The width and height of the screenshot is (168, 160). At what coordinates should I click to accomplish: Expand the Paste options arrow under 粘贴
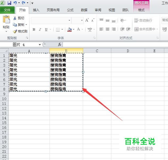point(6,31)
